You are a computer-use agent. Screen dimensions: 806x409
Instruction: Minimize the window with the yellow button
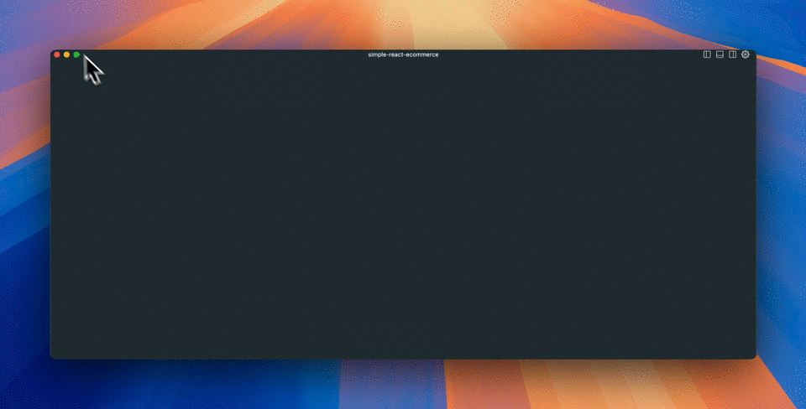[x=67, y=54]
